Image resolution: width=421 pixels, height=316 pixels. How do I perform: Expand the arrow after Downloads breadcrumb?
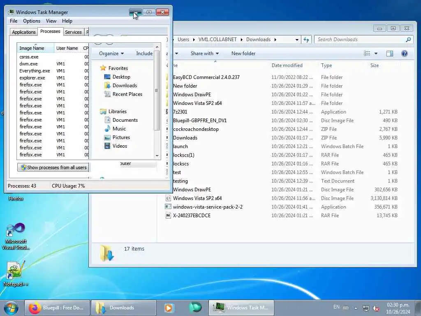pyautogui.click(x=275, y=39)
